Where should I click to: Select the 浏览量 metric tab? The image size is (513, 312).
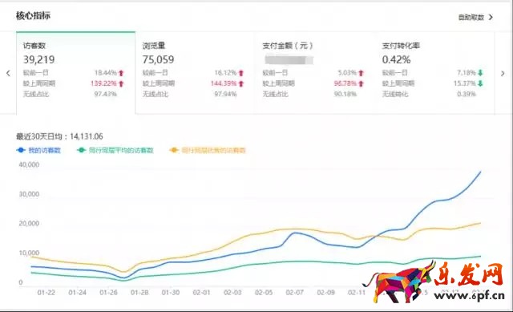pos(195,73)
